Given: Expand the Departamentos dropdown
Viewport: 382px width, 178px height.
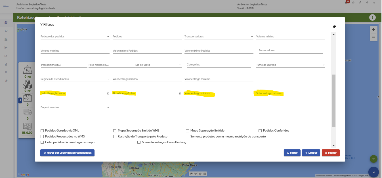Looking at the screenshot, I should point(108,108).
